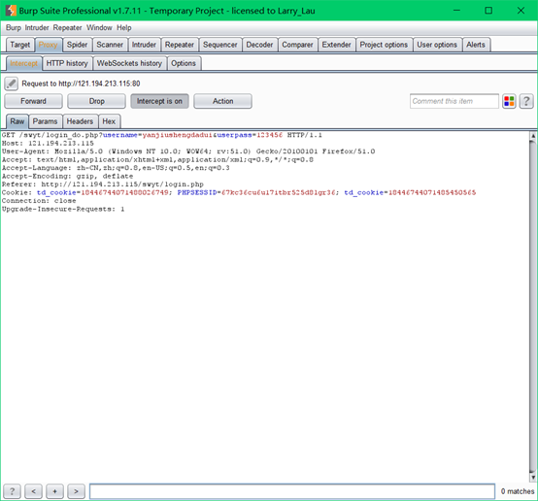Toggle the Intercept is on button
The image size is (538, 501).
159,101
